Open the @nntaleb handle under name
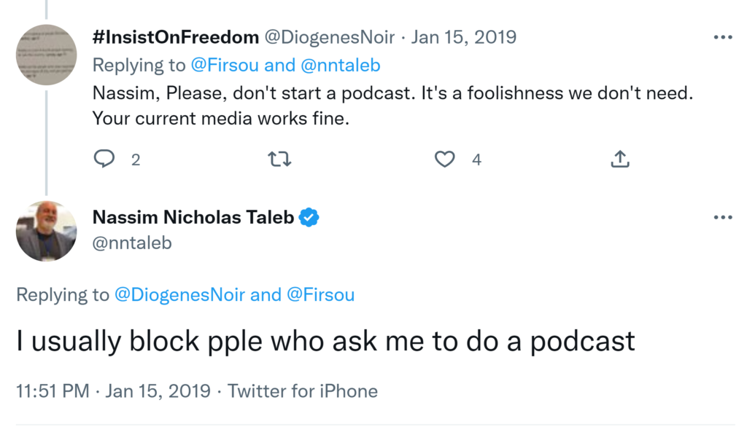 click(x=132, y=243)
